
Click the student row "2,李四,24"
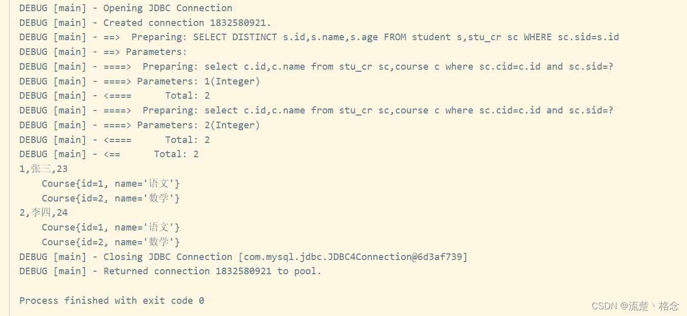43,213
